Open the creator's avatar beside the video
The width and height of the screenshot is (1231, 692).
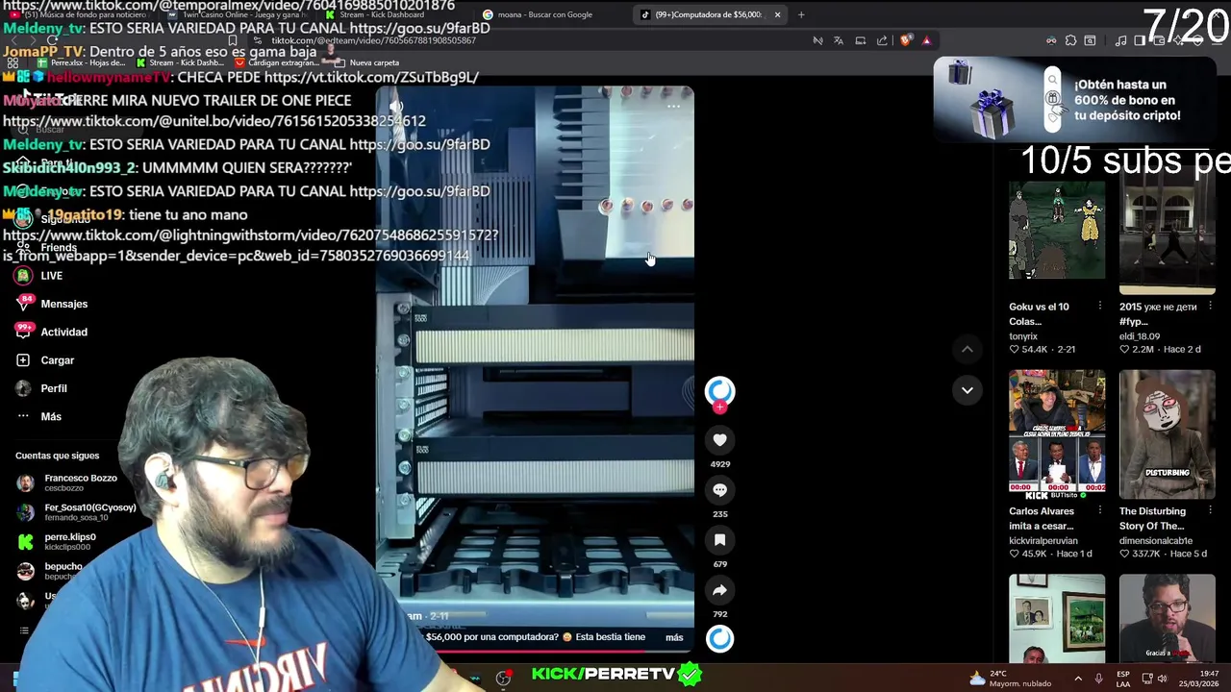719,390
